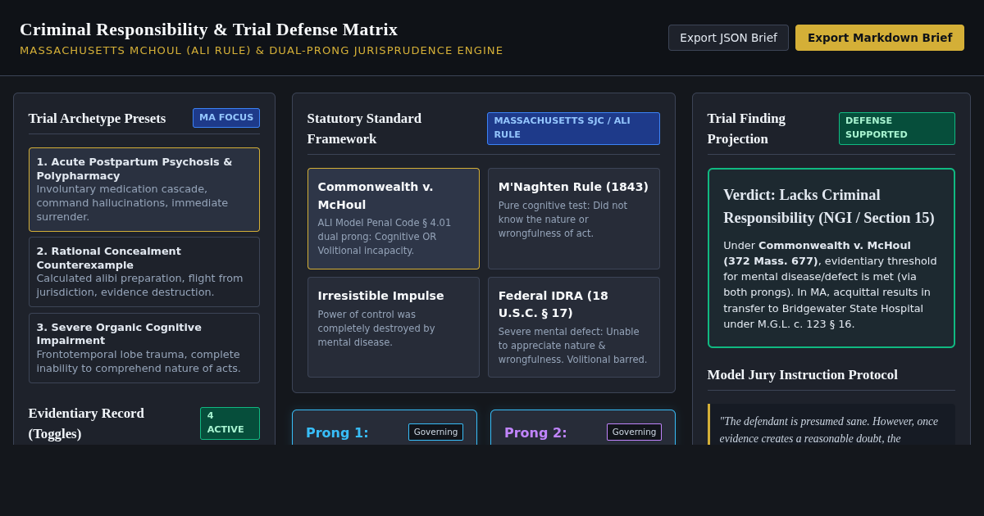Click the Governing tag on Prong 1
This screenshot has width=984, height=516.
click(435, 432)
